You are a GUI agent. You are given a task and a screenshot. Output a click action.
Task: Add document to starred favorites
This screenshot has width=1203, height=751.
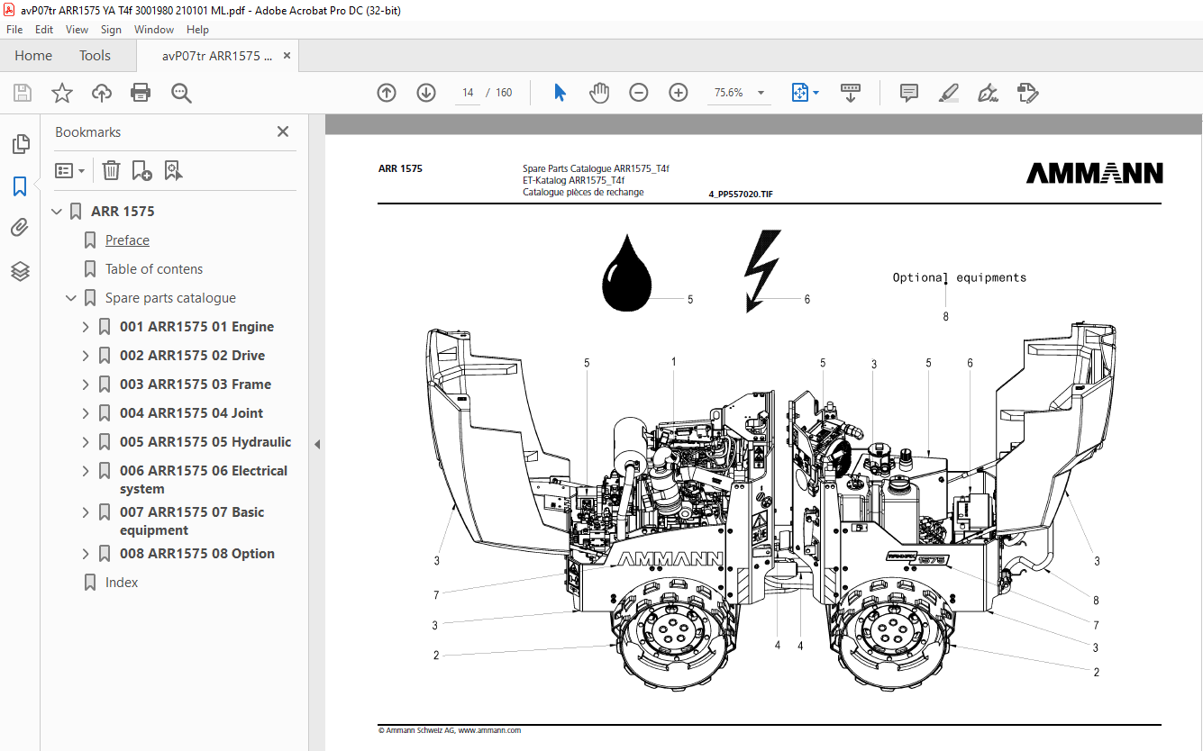point(61,93)
